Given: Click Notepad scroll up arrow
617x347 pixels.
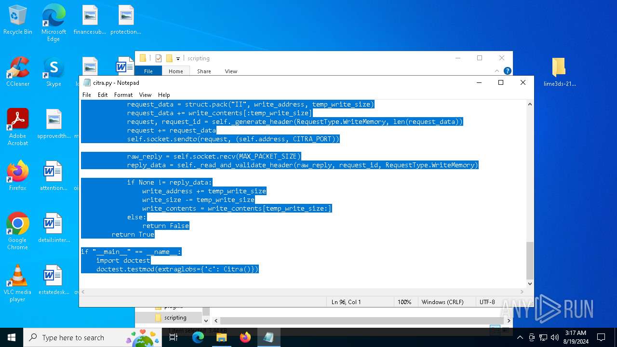Looking at the screenshot, I should click(x=530, y=104).
